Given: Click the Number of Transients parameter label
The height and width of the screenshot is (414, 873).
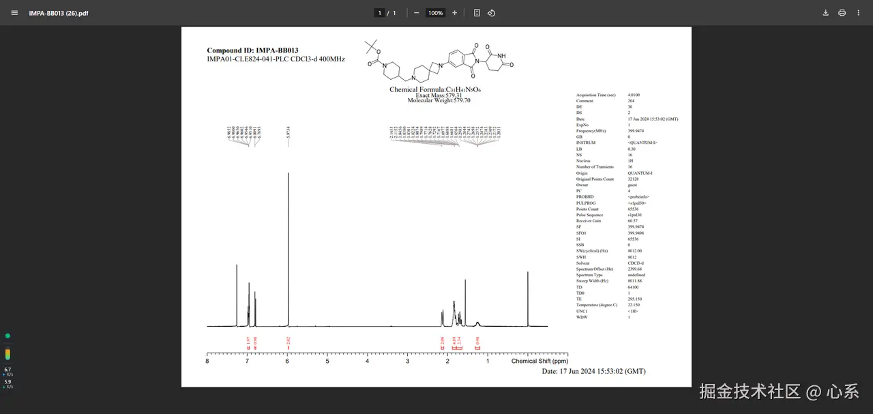Looking at the screenshot, I should point(595,167).
